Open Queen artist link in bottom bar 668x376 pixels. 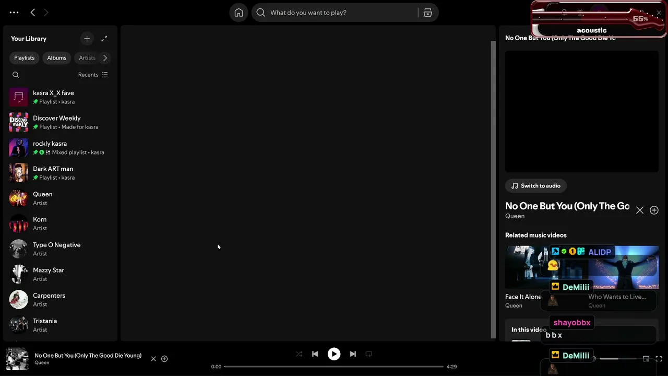pyautogui.click(x=42, y=362)
